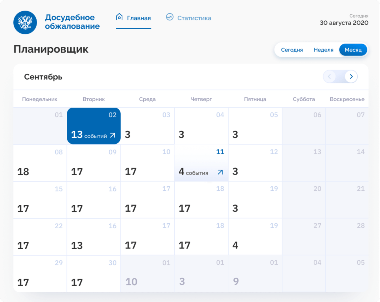Viewport: 380px width, 302px height.
Task: Click the Четверг column header
Action: [x=201, y=99]
